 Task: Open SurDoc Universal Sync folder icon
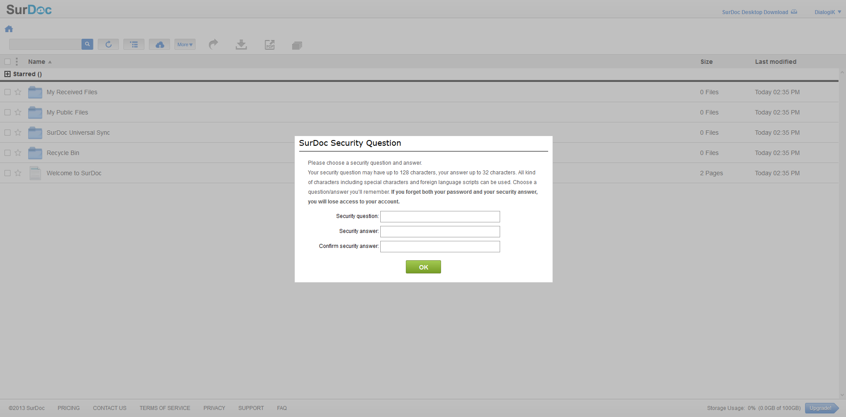coord(35,133)
